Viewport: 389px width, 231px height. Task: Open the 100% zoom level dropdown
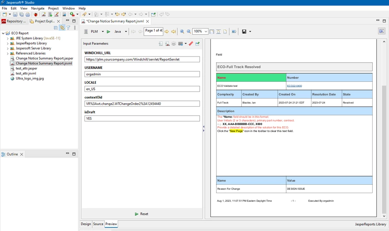[x=206, y=31]
